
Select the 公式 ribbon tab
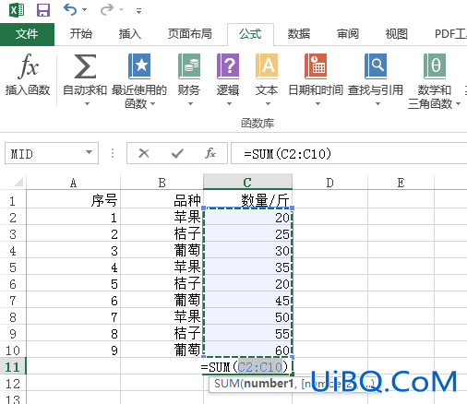250,34
